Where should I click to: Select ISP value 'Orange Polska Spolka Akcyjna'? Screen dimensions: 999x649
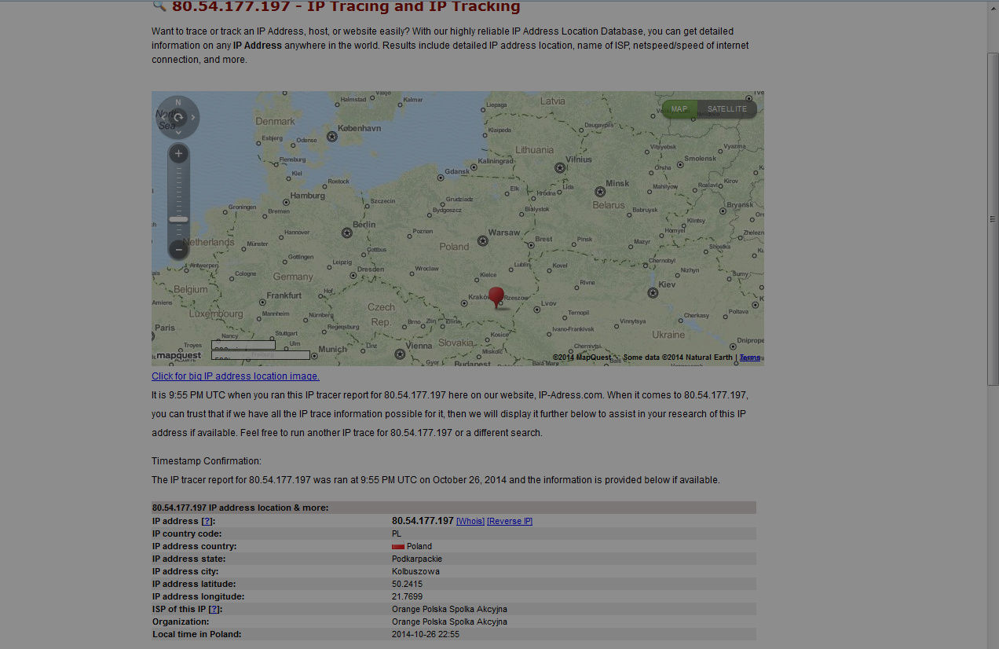pos(449,609)
